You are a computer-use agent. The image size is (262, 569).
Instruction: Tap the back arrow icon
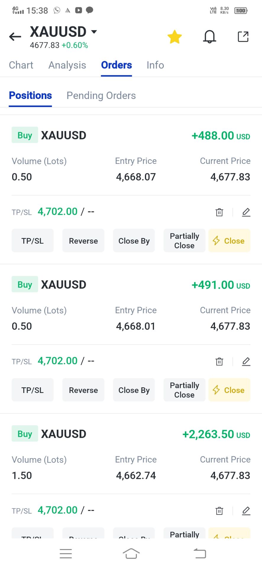tap(15, 37)
